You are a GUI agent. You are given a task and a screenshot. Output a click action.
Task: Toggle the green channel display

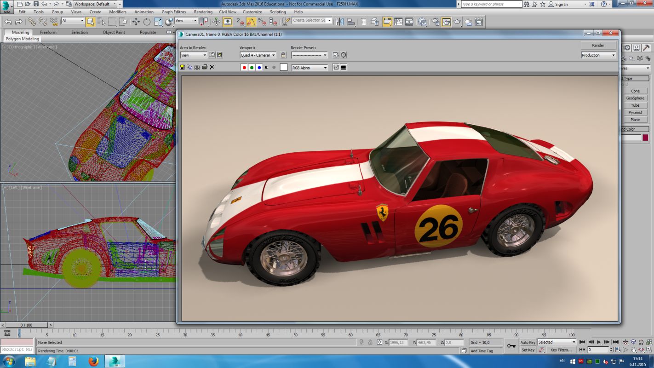(x=252, y=67)
